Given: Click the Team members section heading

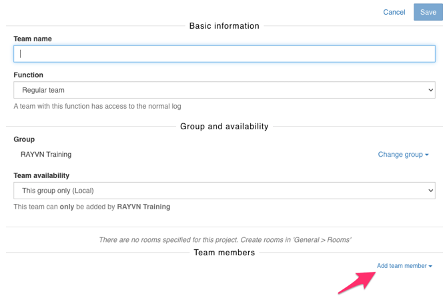Looking at the screenshot, I should pos(224,253).
